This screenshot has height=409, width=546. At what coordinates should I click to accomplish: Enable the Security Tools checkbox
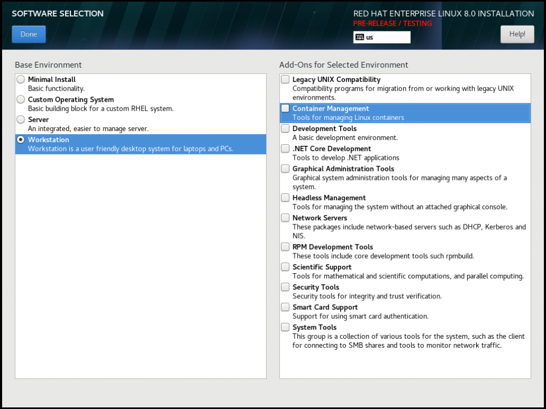click(x=285, y=287)
